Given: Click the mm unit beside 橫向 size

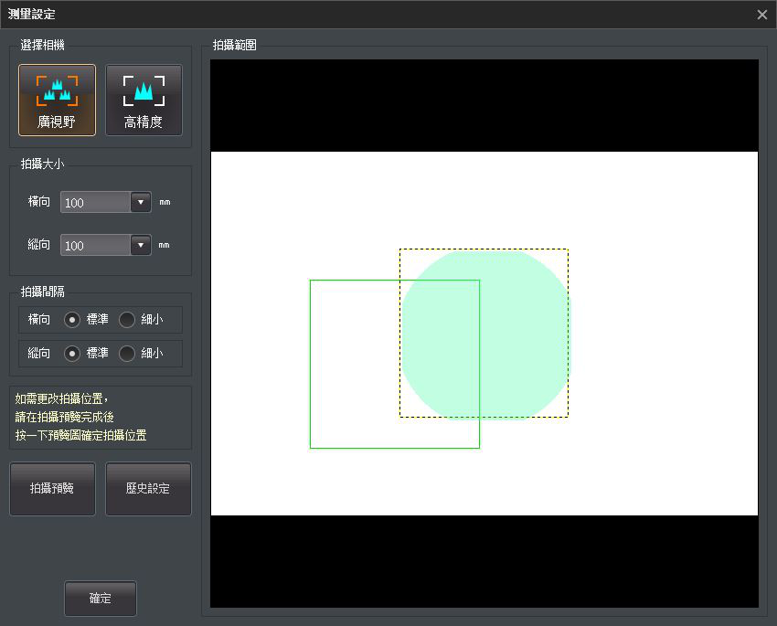Looking at the screenshot, I should tap(165, 202).
